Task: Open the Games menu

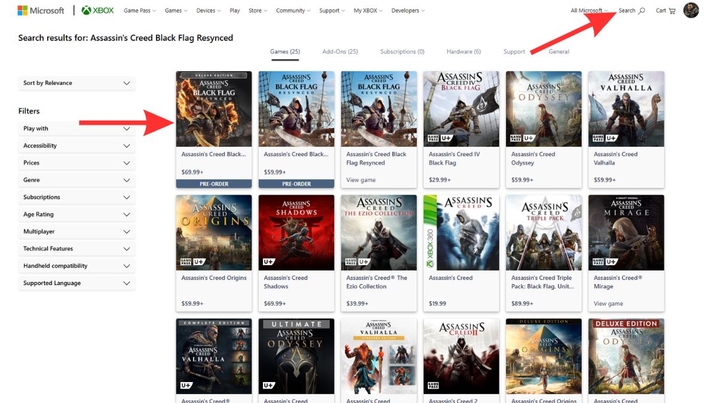Action: 176,11
